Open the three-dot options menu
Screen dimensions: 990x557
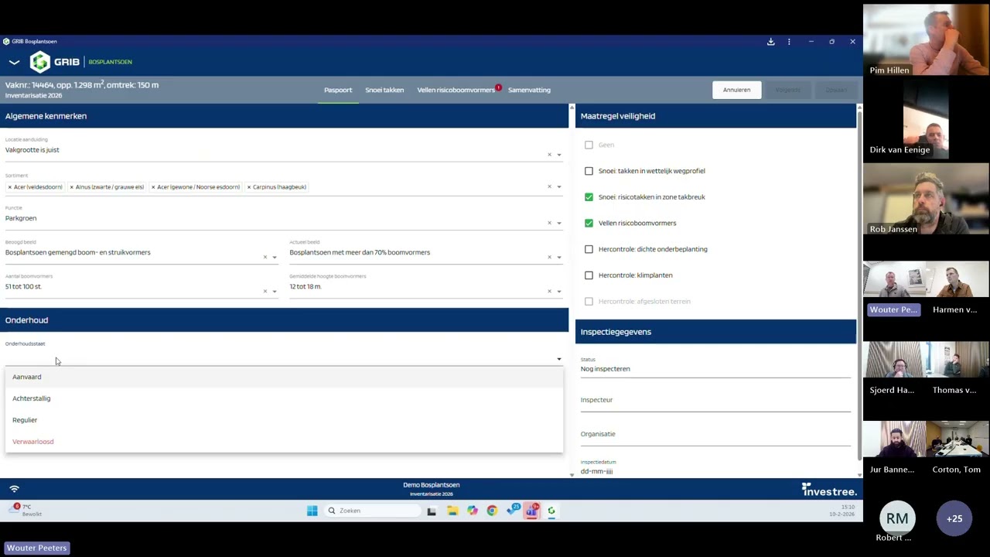pos(789,42)
